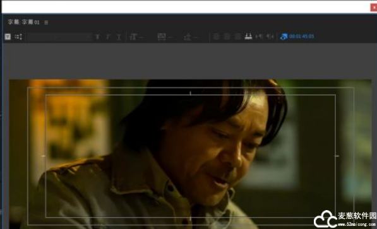This screenshot has height=229, width=377.
Task: Click the font size icon
Action: 133,37
